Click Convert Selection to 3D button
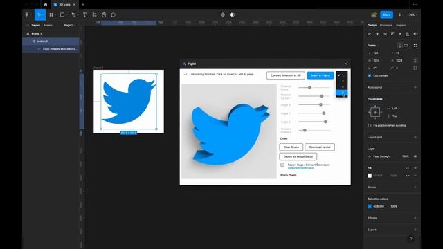 286,75
